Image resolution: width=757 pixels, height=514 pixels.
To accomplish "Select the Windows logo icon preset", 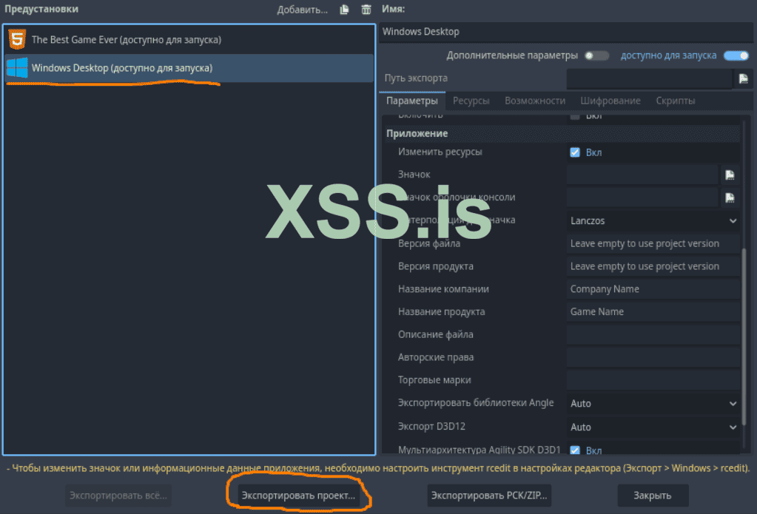I will (17, 68).
